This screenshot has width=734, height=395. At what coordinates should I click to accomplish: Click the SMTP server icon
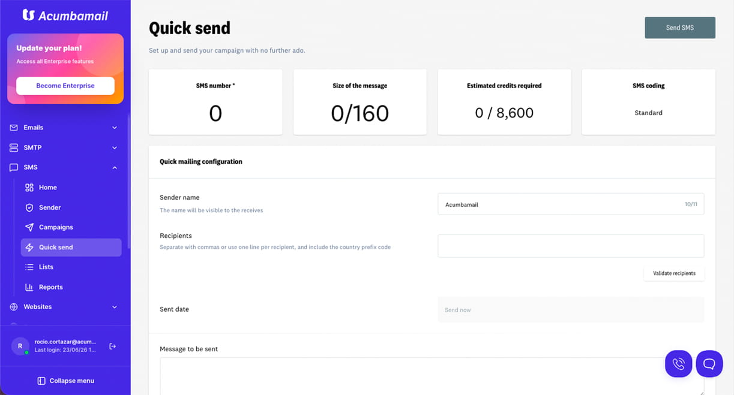(x=14, y=147)
